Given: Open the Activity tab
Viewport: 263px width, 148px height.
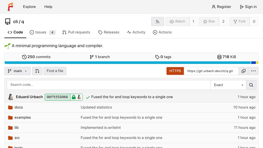Looking at the screenshot, I should point(136,32).
